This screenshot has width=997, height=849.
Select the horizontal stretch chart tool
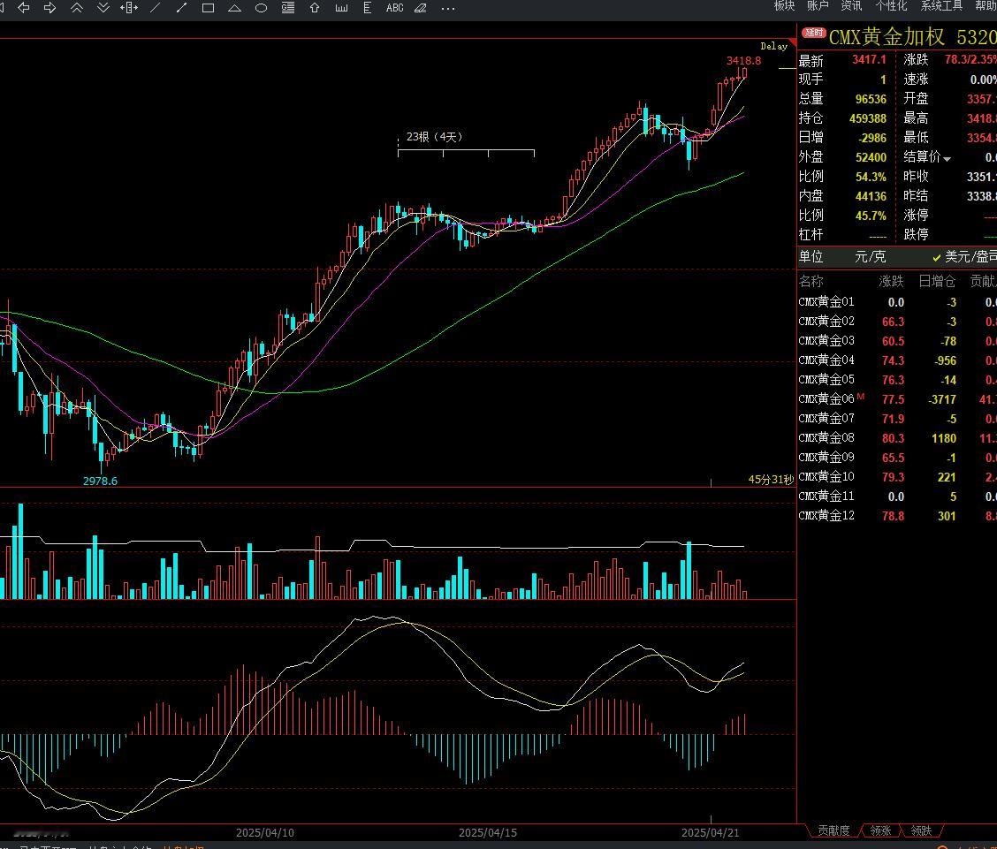[129, 8]
